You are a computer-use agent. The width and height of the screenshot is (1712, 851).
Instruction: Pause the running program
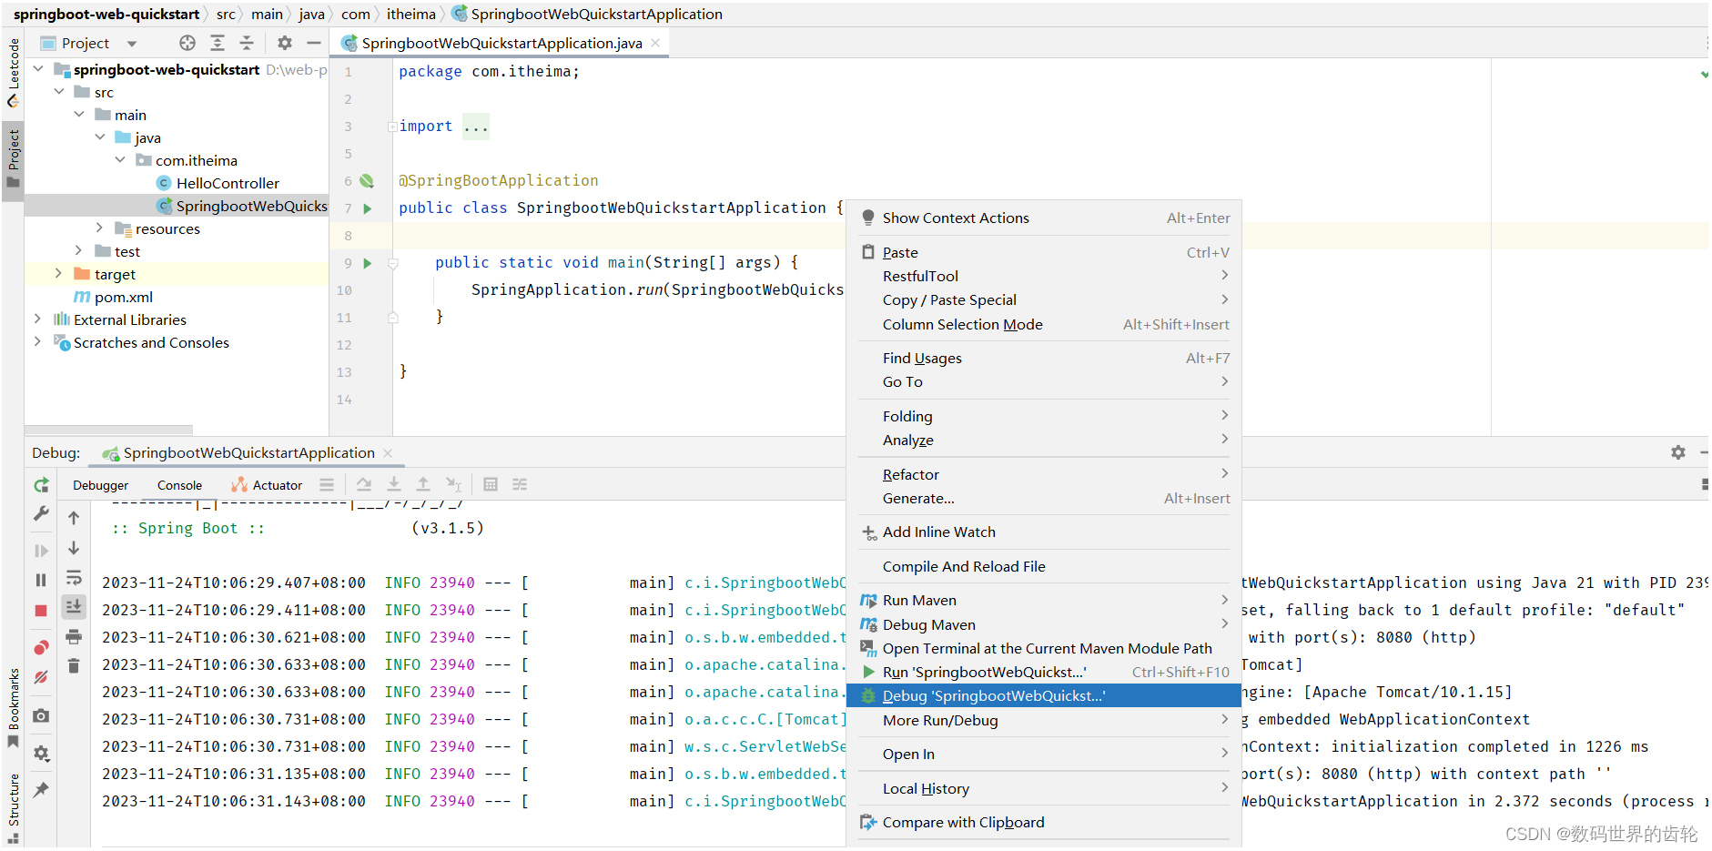41,580
